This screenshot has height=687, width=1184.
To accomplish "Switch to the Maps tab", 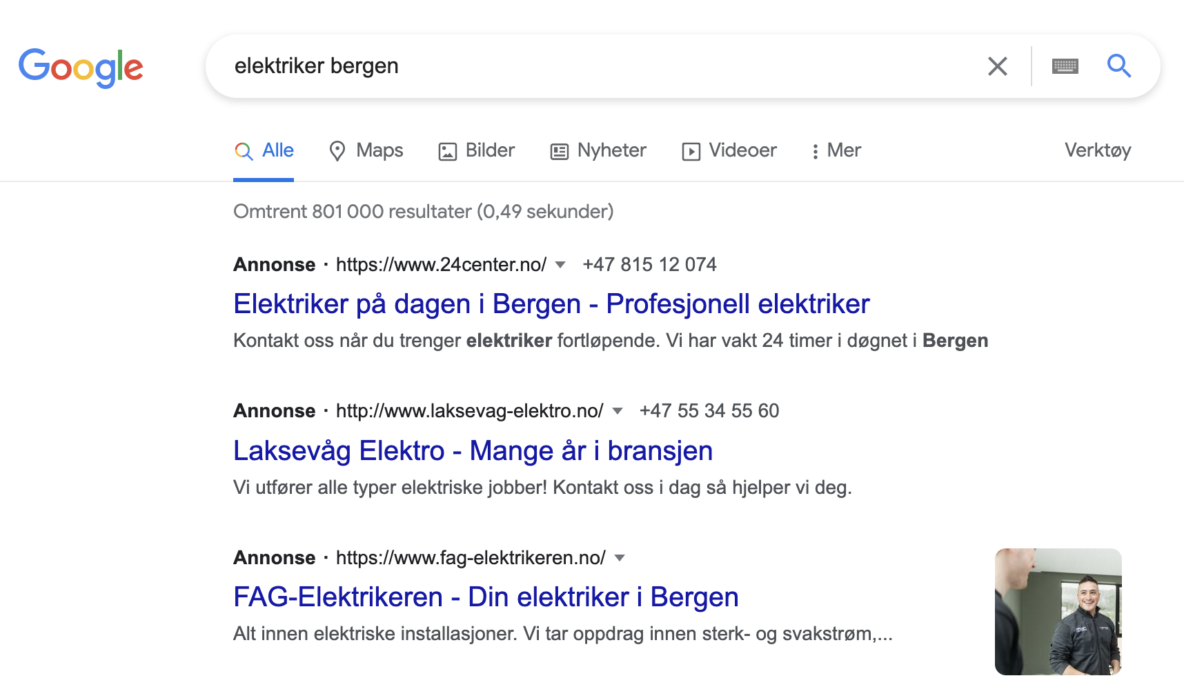I will pyautogui.click(x=366, y=150).
